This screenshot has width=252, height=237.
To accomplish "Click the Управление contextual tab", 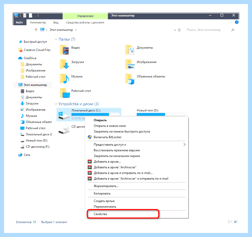I will [85, 16].
